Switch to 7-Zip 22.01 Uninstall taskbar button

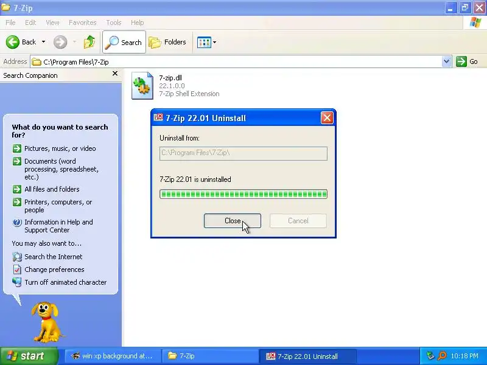308,356
